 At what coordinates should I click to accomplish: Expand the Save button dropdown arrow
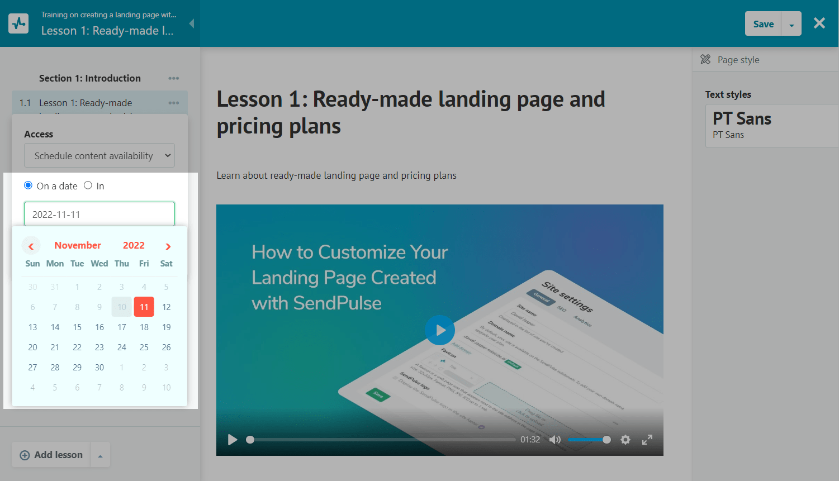[x=791, y=24]
